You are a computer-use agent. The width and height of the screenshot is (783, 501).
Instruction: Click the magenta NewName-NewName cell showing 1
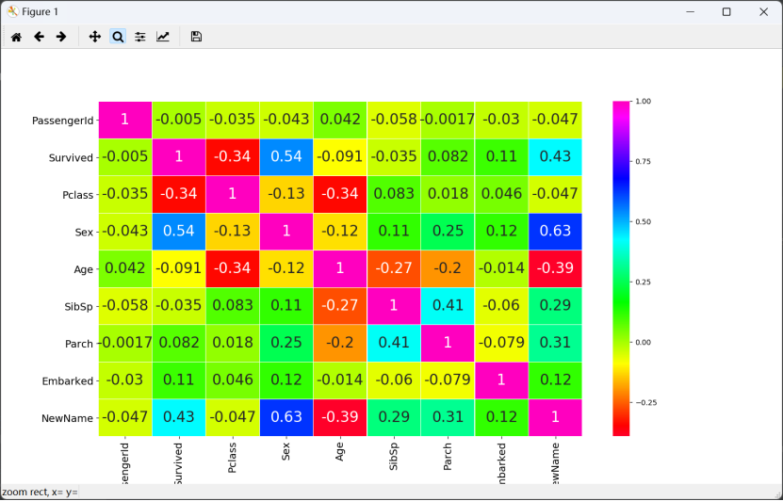coord(555,418)
